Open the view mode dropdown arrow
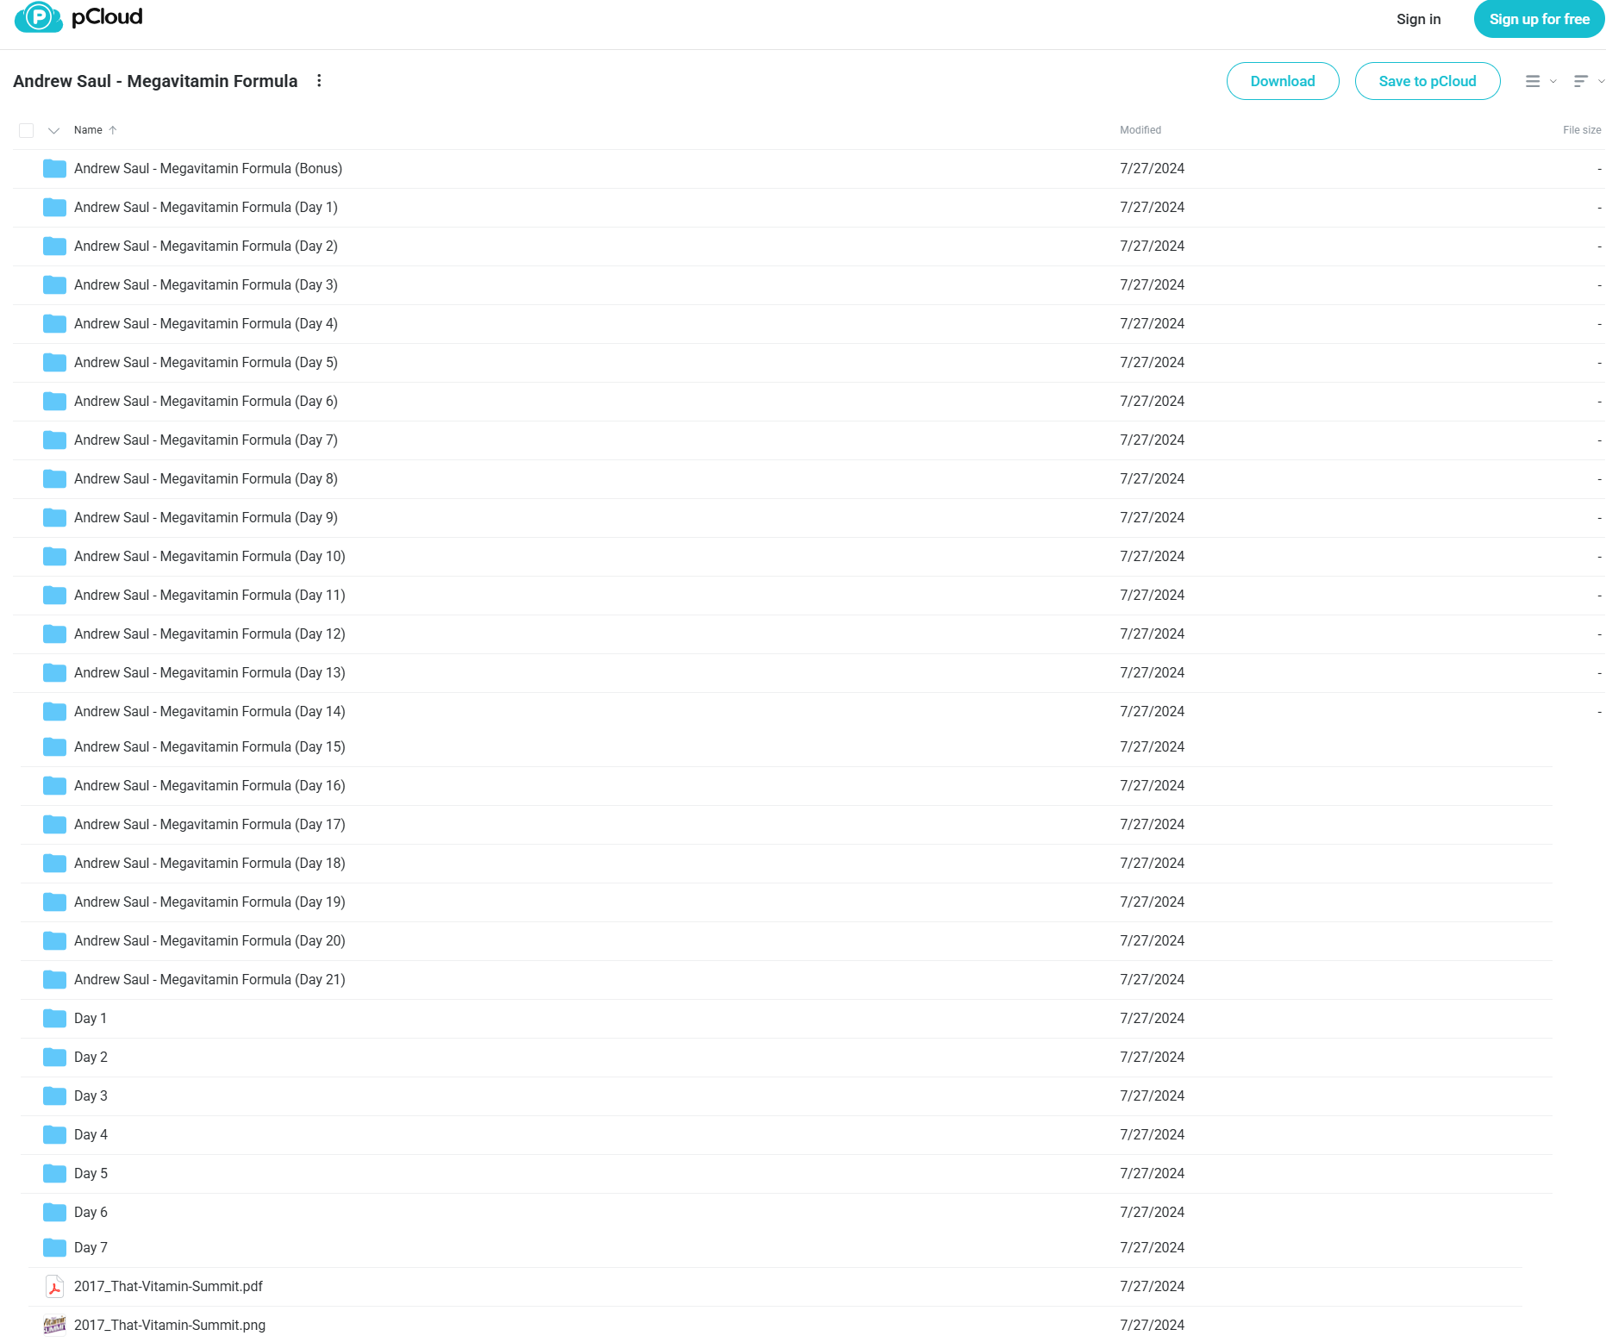Viewport: 1606px width, 1342px height. [x=1553, y=81]
